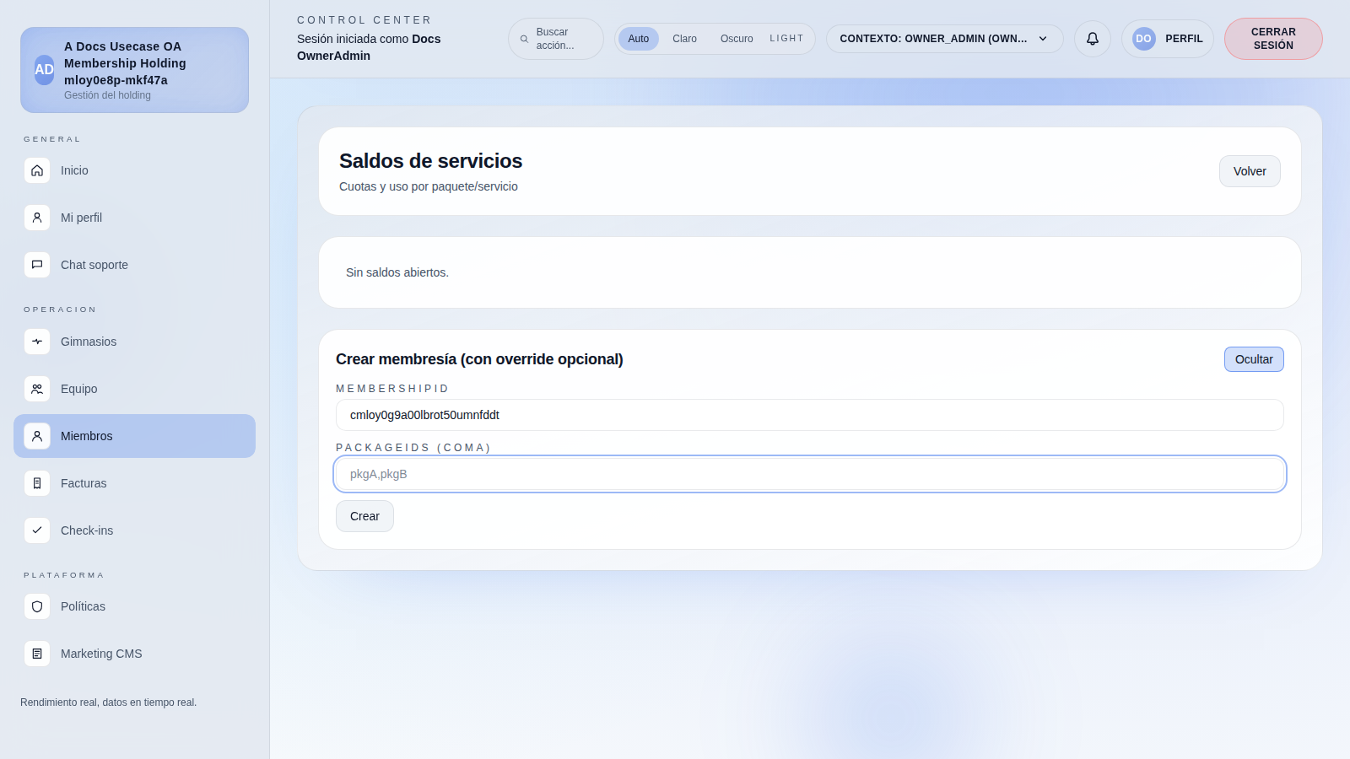Open the Políticas shield icon
This screenshot has width=1350, height=759.
37,606
